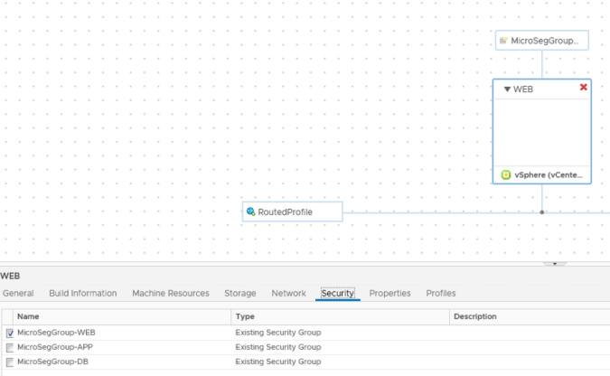The height and width of the screenshot is (376, 610).
Task: Switch to the Profiles tab
Action: [441, 293]
